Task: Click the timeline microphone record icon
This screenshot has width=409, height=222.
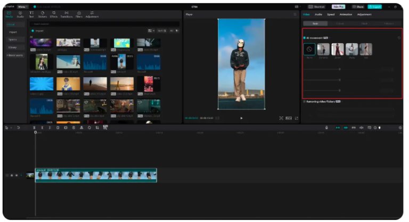Action: (x=326, y=128)
